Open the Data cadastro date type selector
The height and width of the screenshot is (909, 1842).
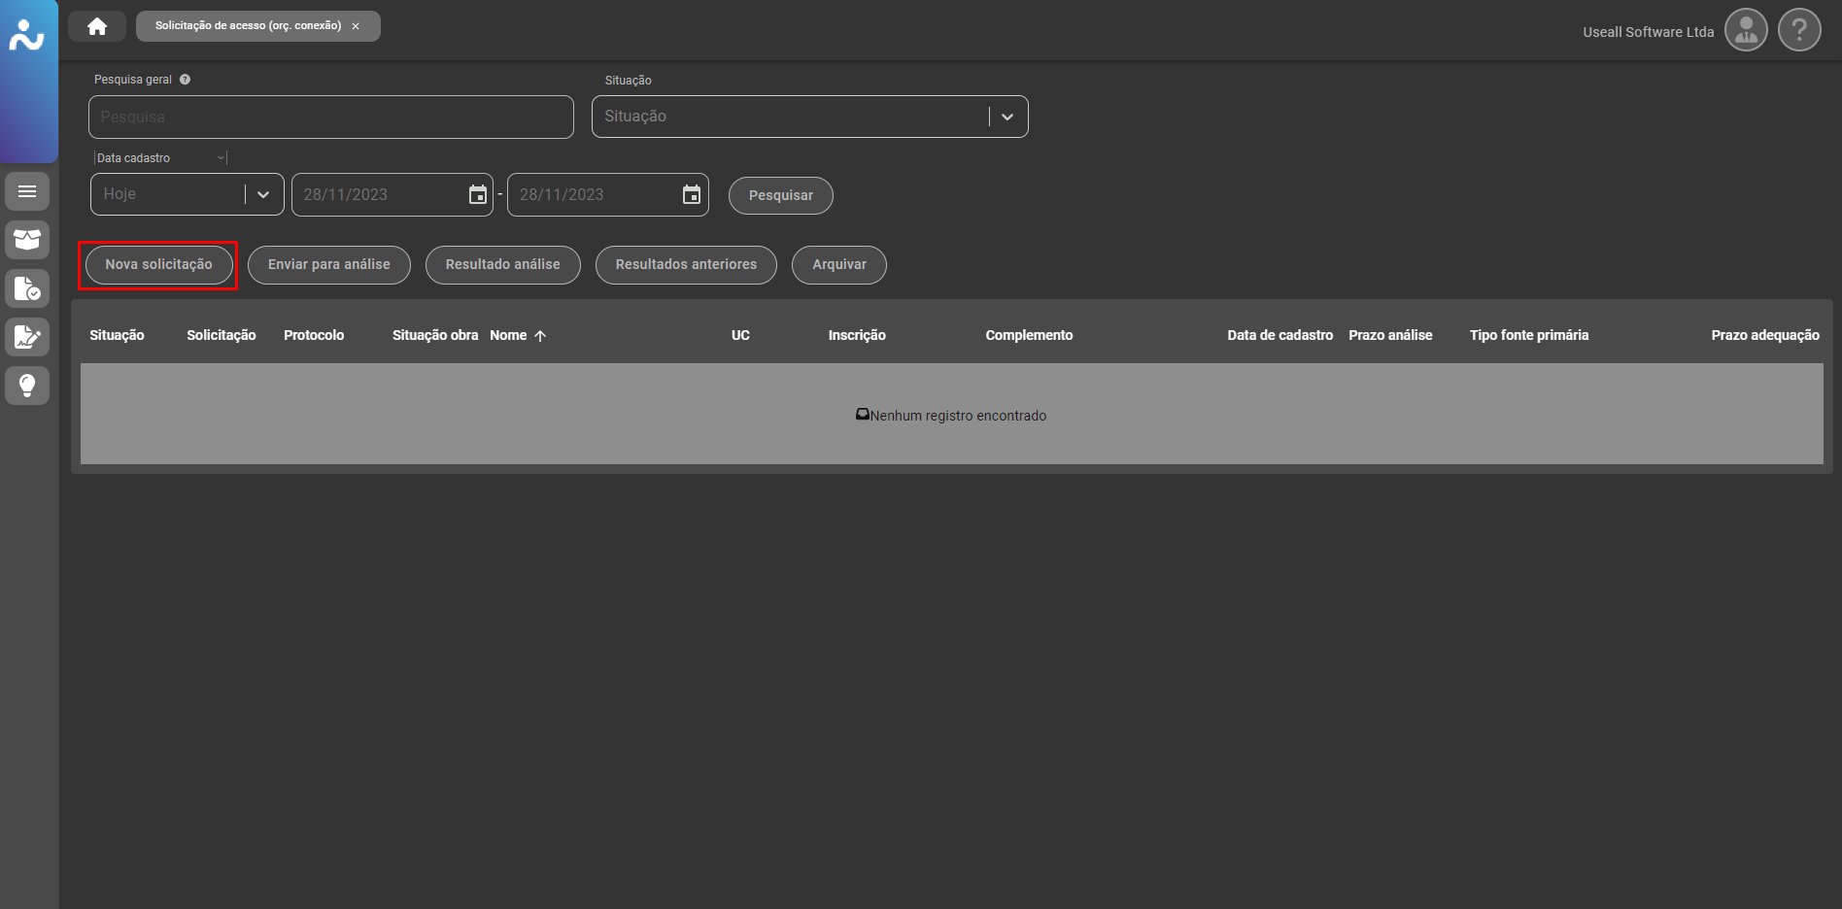160,158
